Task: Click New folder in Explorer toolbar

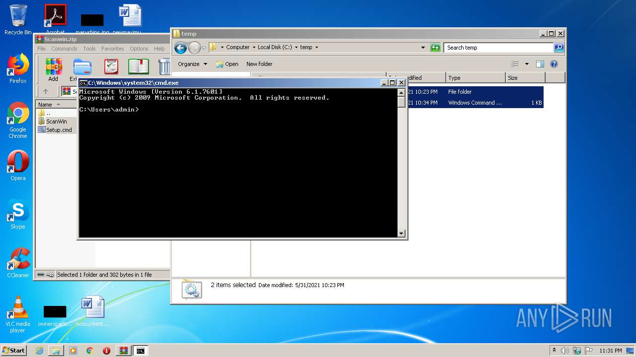Action: click(259, 64)
